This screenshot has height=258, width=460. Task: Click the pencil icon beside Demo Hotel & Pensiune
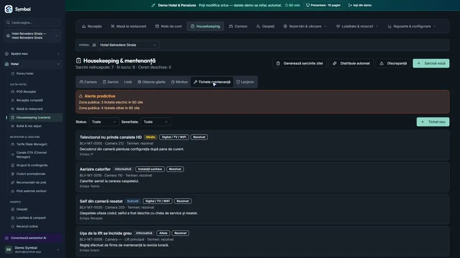coord(153,5)
